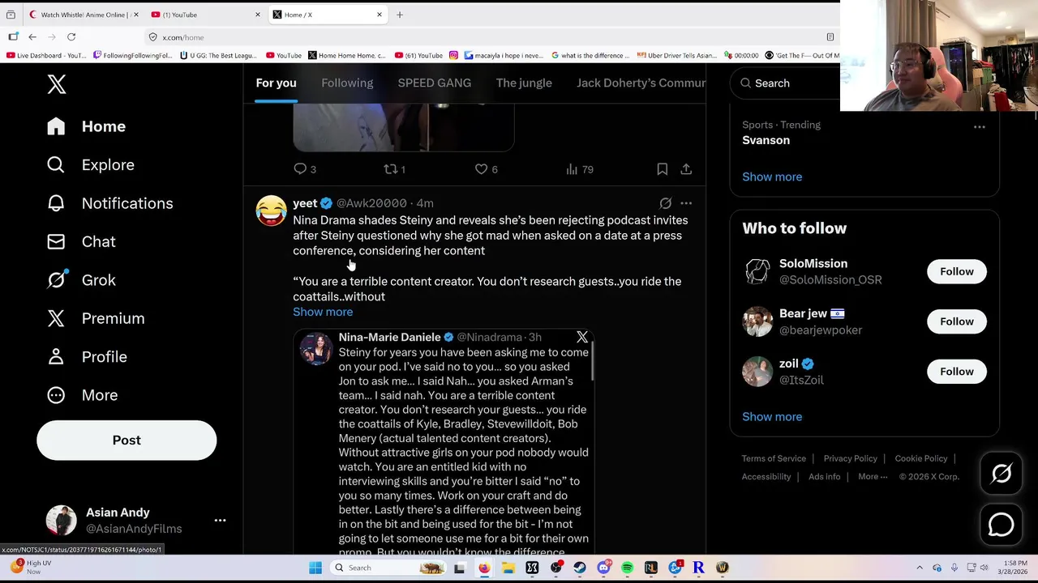Follow SoloMission
The height and width of the screenshot is (583, 1038).
pyautogui.click(x=957, y=272)
